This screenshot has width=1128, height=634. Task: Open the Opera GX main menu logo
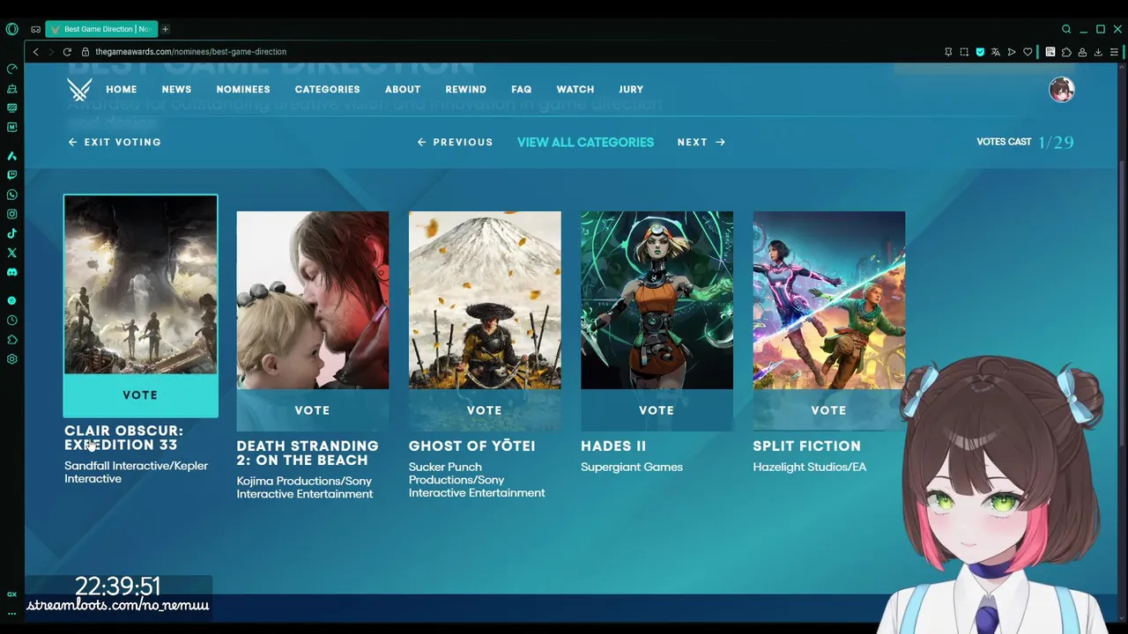[x=11, y=29]
